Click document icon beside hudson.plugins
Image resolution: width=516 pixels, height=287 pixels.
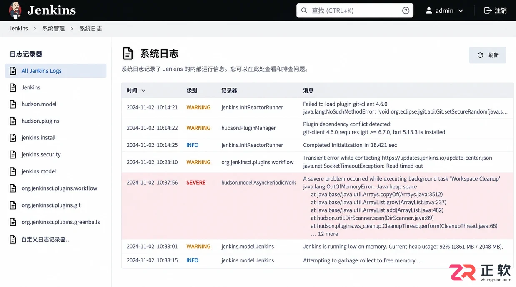[13, 121]
